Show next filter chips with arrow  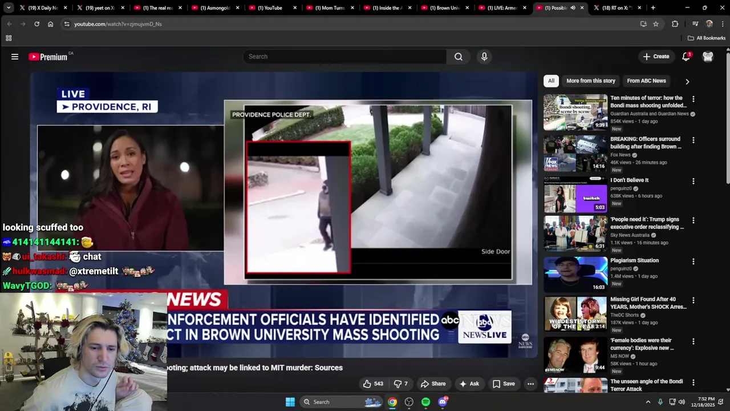click(x=687, y=82)
